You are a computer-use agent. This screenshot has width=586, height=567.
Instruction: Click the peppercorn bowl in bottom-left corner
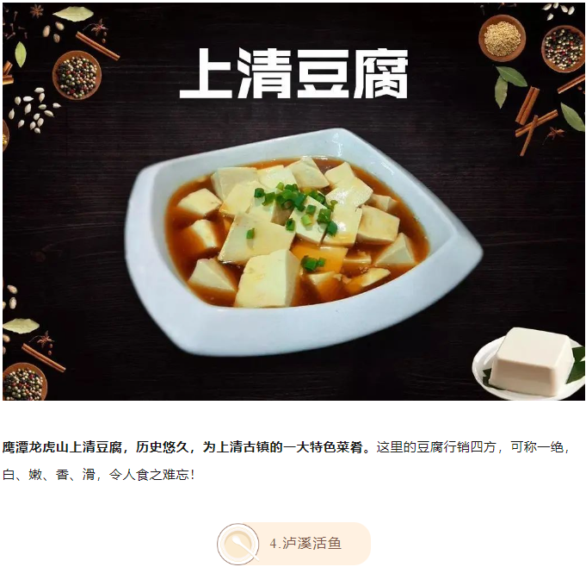pos(24,382)
